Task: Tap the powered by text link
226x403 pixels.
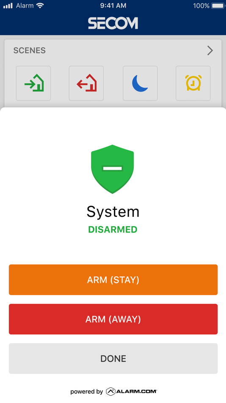Action: [87, 392]
